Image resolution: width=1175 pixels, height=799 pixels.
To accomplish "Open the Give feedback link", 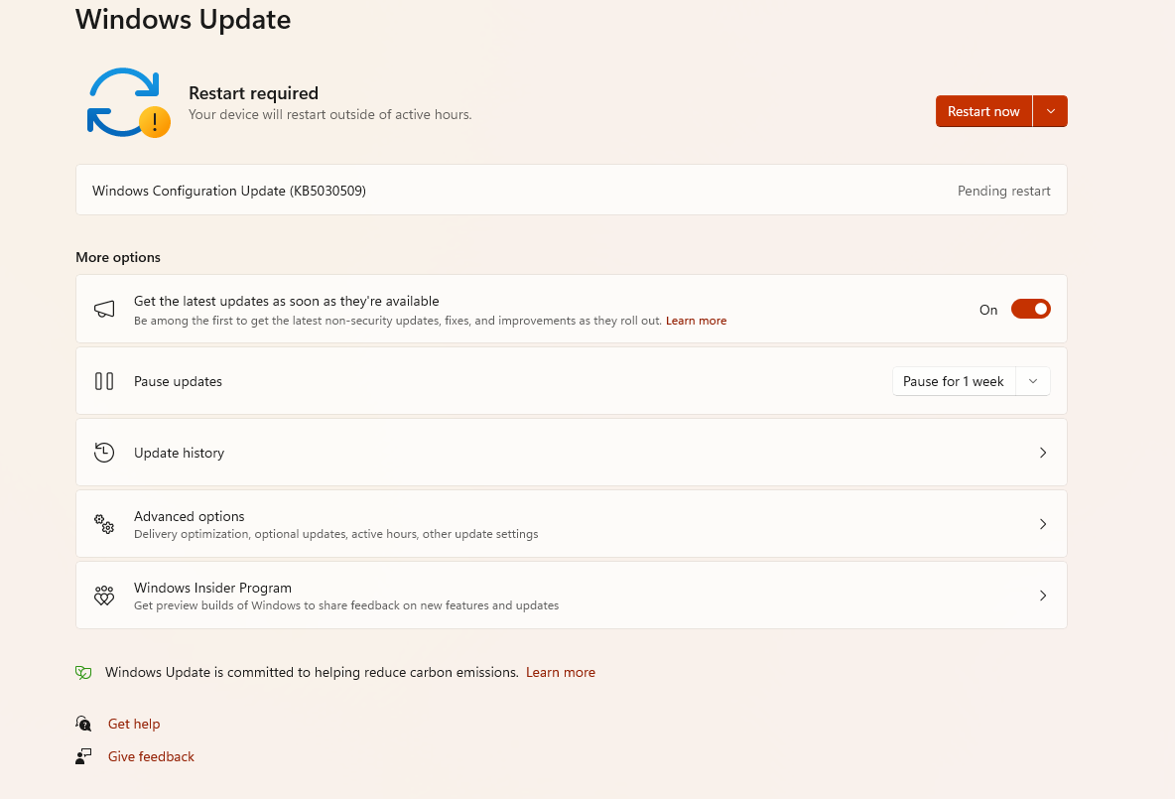I will (151, 756).
